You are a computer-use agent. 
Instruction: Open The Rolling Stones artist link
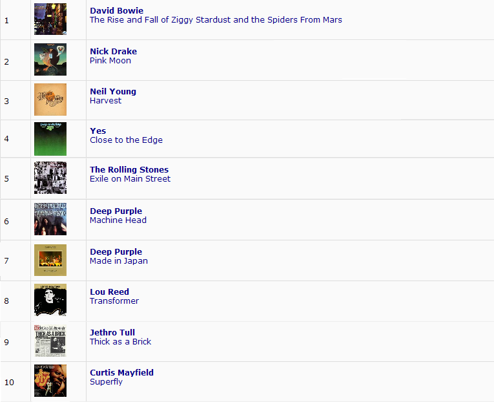point(129,169)
